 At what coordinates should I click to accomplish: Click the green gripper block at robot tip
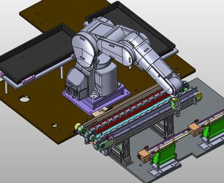(174, 104)
